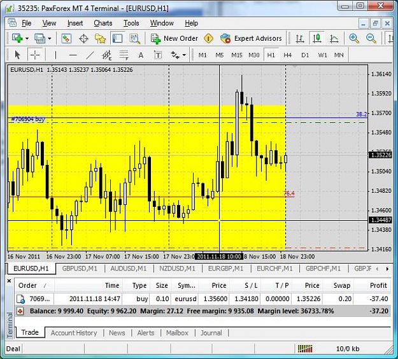Toggle the Data Window crosshair icon
Image resolution: width=398 pixels, height=359 pixels.
83,39
